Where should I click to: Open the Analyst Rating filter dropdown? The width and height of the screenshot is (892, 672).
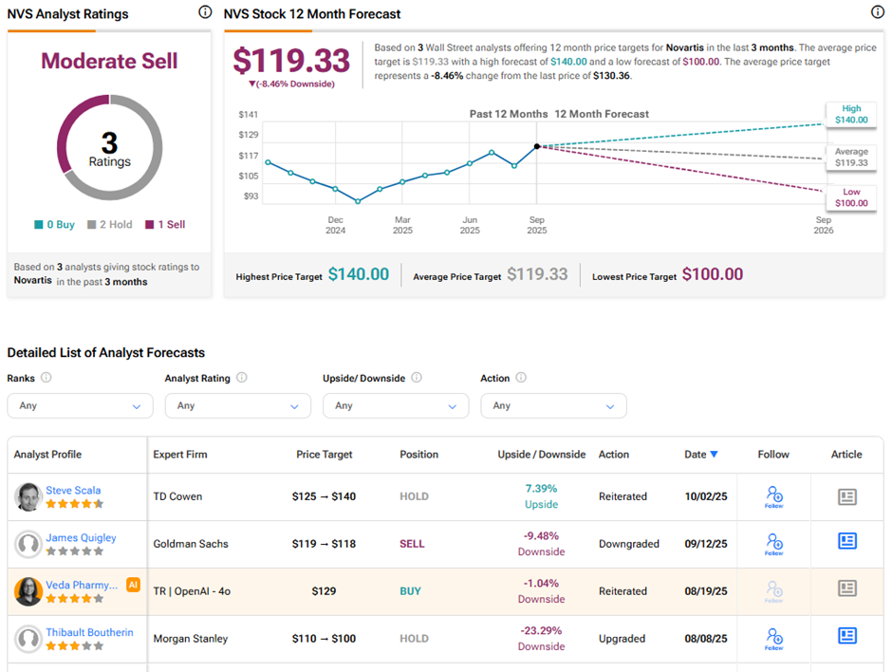pos(237,405)
